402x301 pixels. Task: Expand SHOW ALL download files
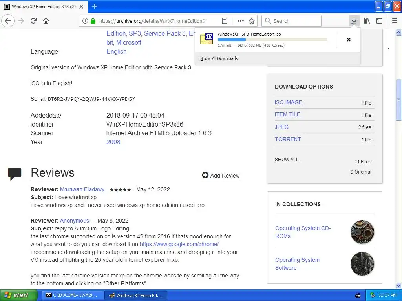pos(287,160)
